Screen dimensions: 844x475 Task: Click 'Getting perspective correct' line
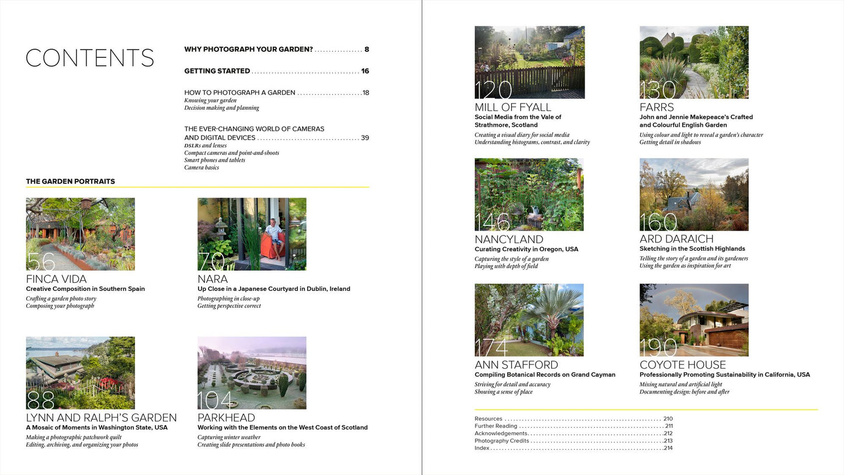229,306
